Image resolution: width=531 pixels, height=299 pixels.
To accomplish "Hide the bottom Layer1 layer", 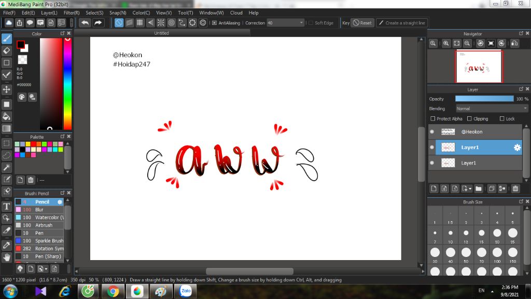I will click(x=432, y=163).
